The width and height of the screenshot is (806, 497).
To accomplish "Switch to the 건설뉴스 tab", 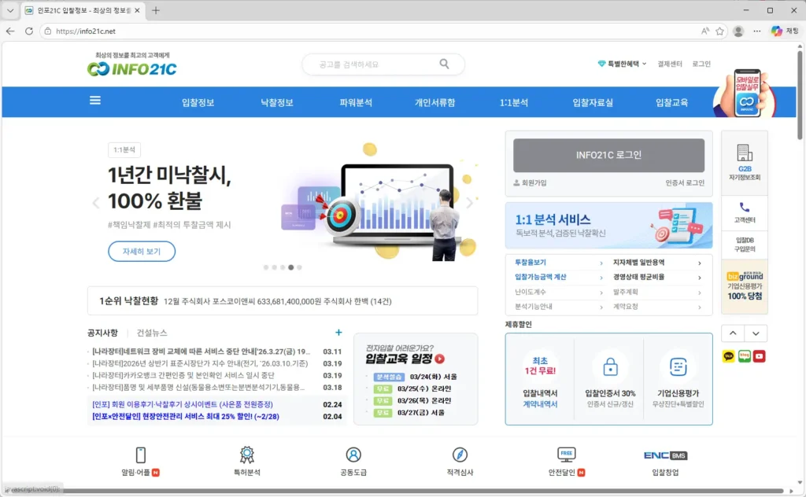I will [152, 333].
